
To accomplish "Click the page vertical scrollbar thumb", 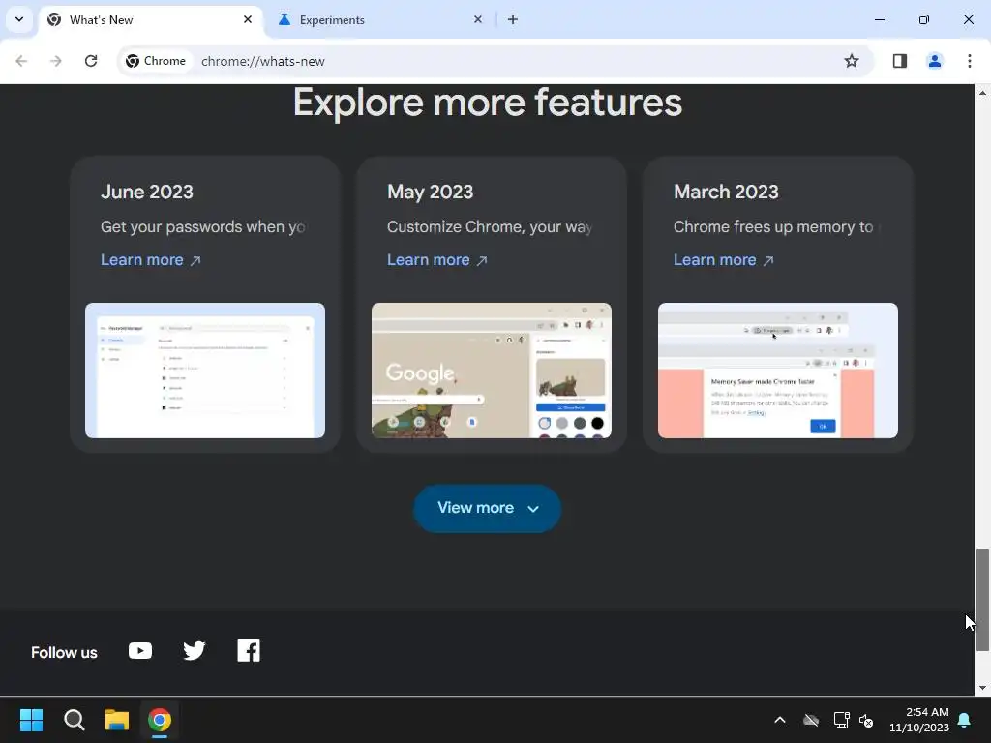I will click(x=982, y=599).
